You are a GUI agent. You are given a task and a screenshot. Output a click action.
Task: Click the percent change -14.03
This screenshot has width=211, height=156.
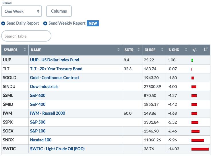click(173, 149)
